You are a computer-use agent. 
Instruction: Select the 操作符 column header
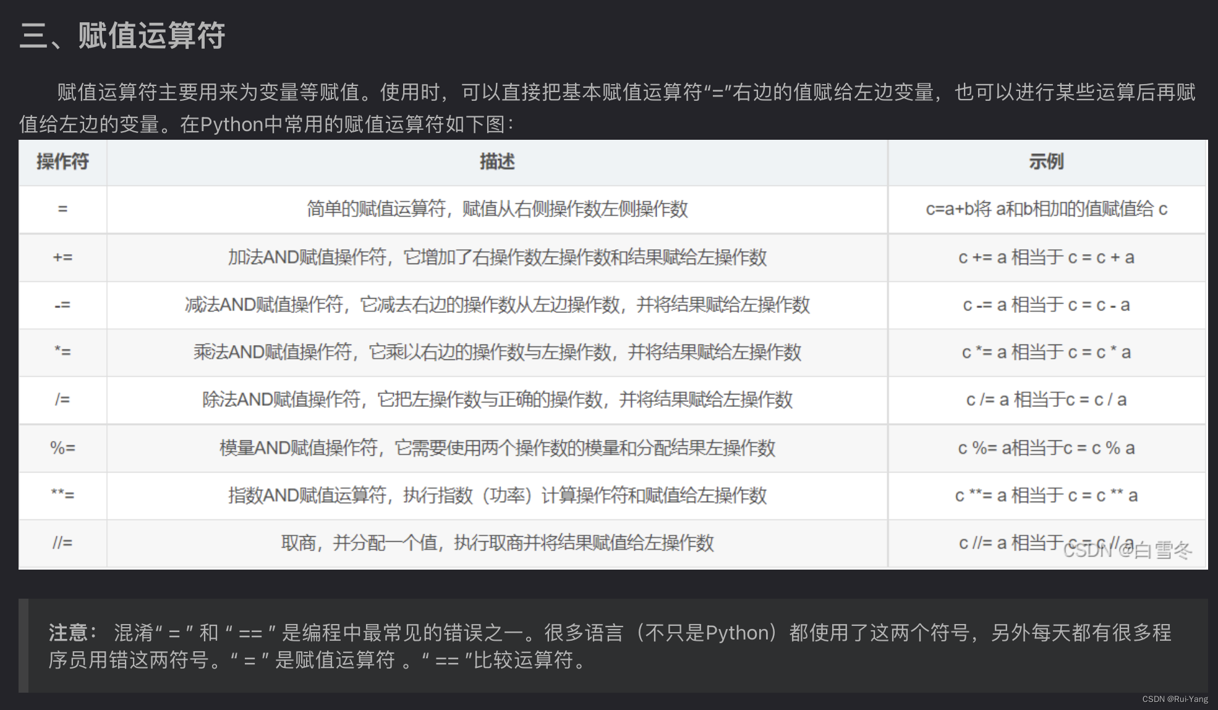point(62,162)
